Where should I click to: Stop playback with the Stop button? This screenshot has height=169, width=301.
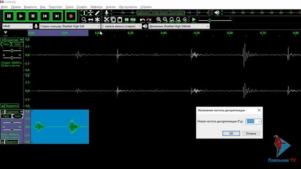[33, 16]
